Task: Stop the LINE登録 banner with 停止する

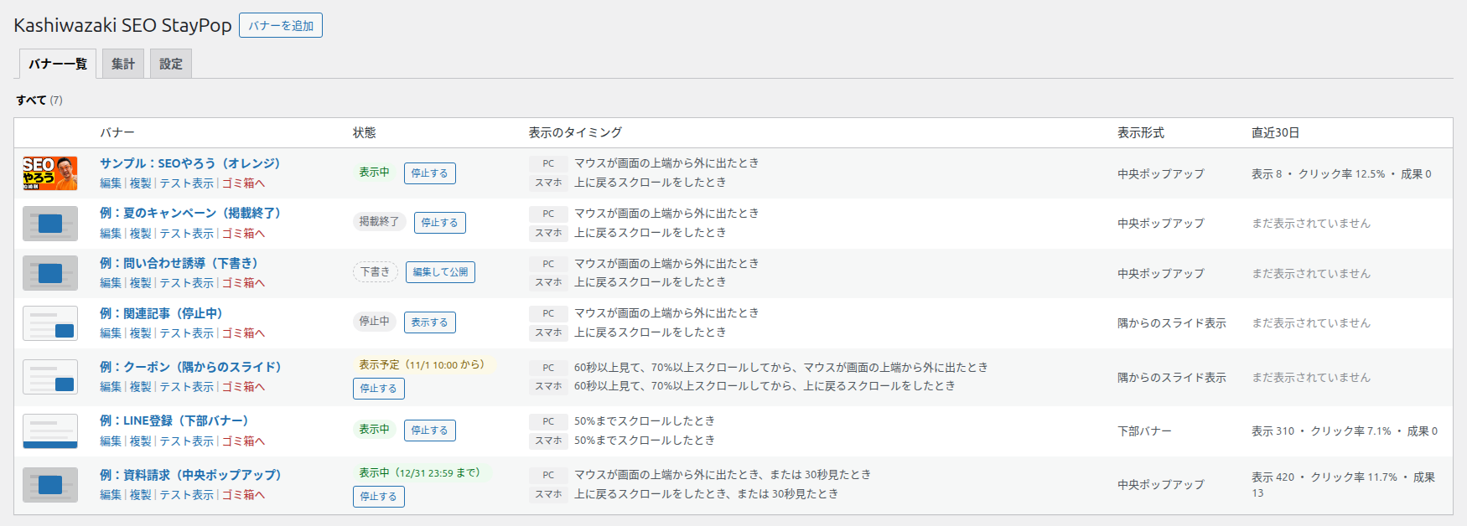Action: (x=430, y=431)
